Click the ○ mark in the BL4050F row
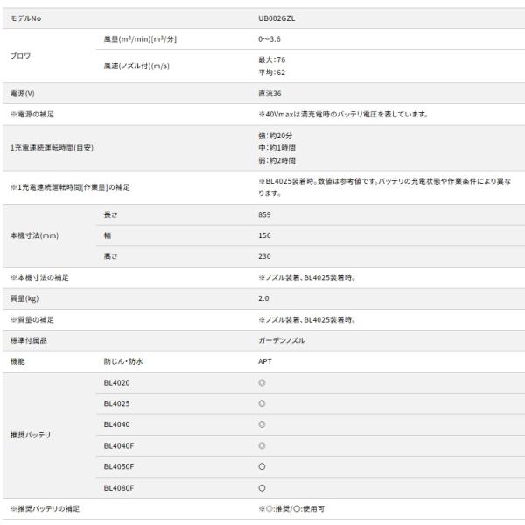The width and height of the screenshot is (525, 525). [x=262, y=466]
